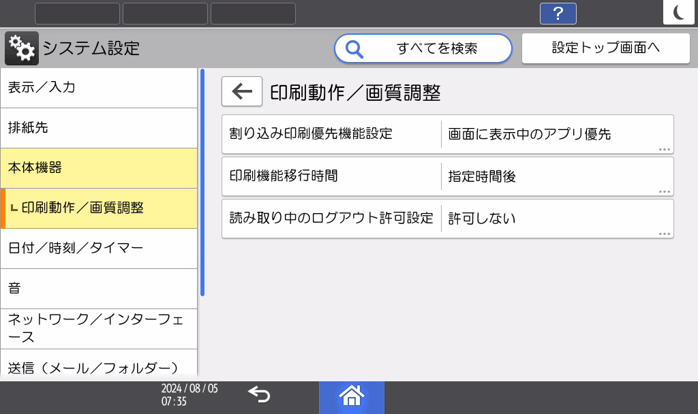Select 排紙先 from the left menu
The height and width of the screenshot is (414, 698).
point(99,127)
